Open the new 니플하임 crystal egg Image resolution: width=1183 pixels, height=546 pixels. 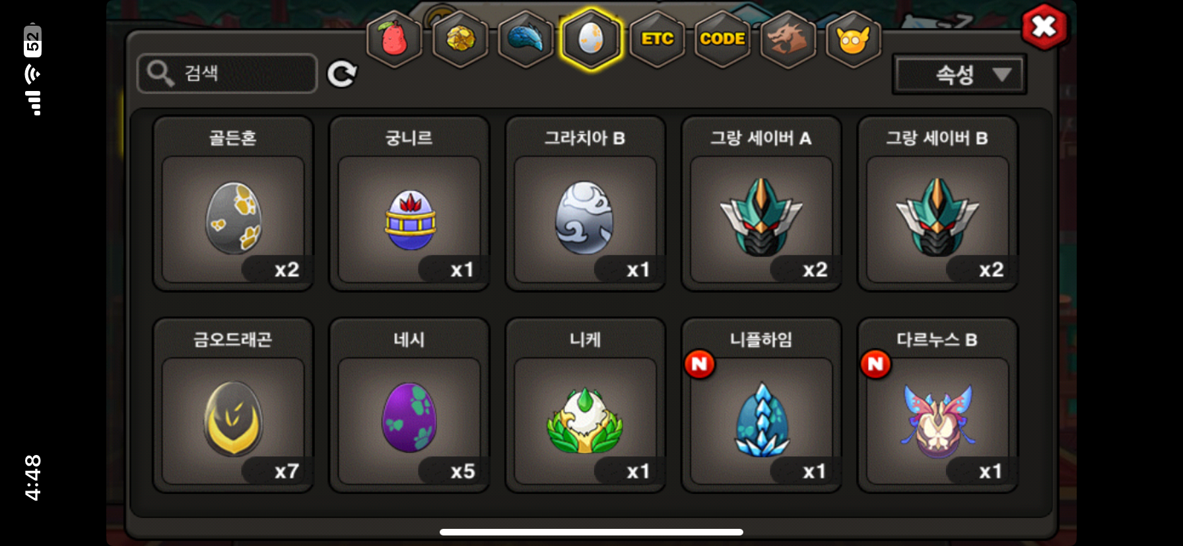762,406
